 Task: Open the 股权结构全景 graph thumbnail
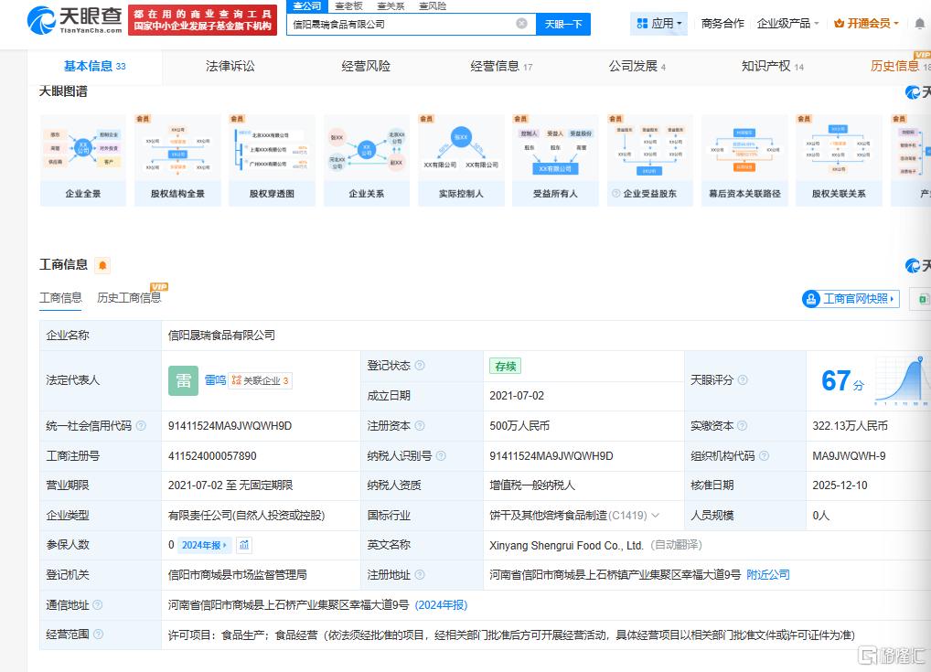pos(177,160)
